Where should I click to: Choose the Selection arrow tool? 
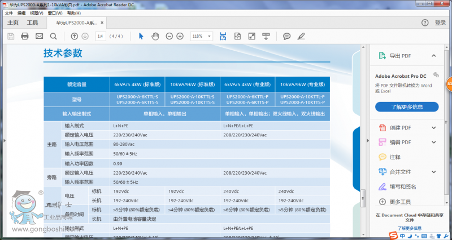(141, 36)
